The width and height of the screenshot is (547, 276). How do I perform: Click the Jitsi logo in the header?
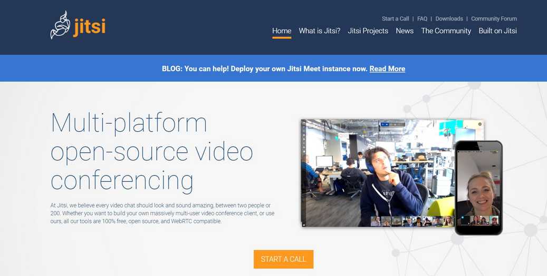pyautogui.click(x=78, y=25)
